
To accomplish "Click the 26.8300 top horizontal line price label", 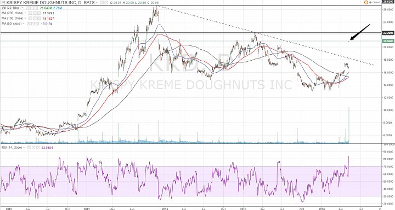I will (388, 2).
